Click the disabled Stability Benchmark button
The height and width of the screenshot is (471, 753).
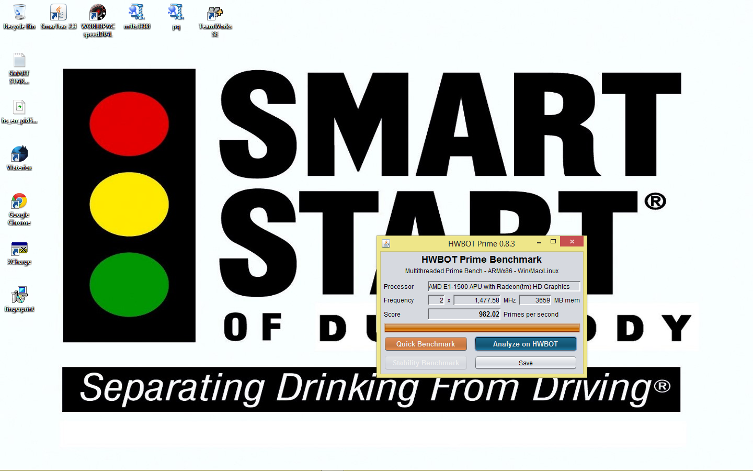[426, 363]
